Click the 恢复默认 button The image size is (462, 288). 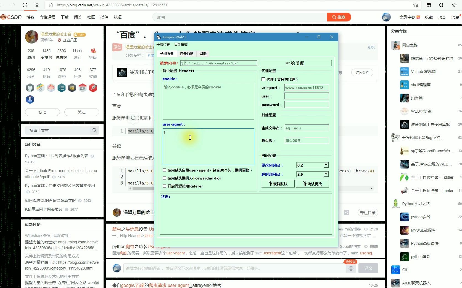[x=278, y=183]
